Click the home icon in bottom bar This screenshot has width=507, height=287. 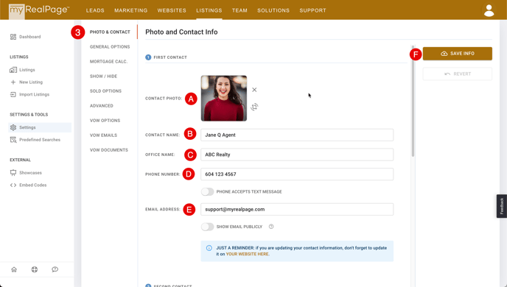tap(14, 269)
